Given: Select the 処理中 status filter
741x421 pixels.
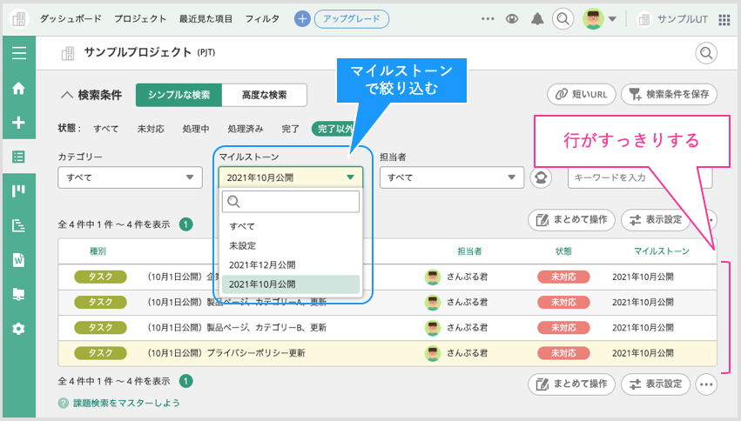Looking at the screenshot, I should 196,129.
